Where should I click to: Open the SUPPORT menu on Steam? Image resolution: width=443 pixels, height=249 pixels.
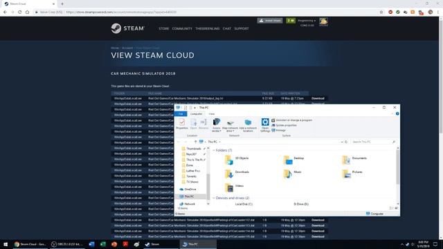[242, 28]
